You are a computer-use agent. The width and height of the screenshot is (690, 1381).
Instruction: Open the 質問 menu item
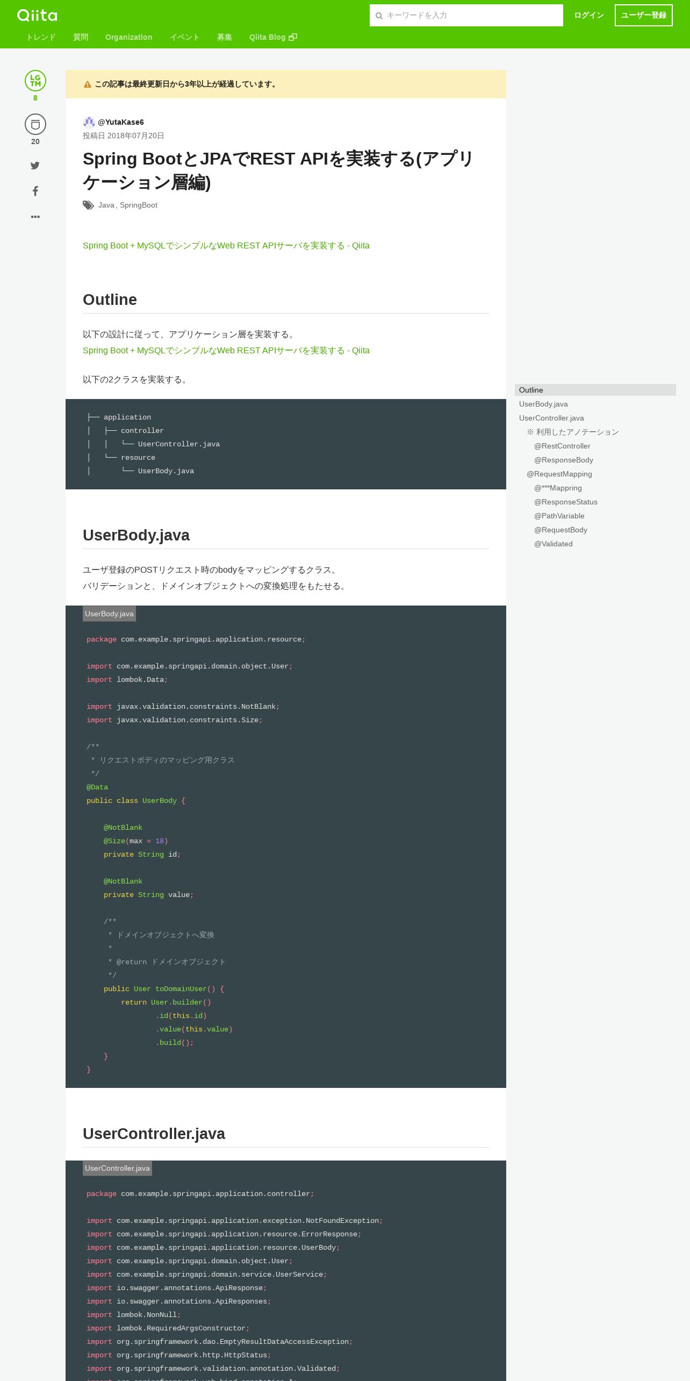[x=81, y=37]
